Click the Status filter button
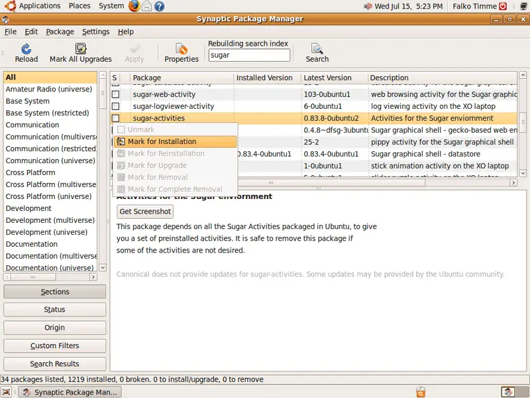Screen dimensions: 530x398 (x=55, y=310)
